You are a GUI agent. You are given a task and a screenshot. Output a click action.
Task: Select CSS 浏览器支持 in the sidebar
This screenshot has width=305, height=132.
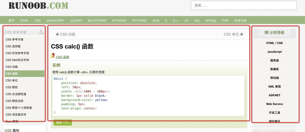pos(25,115)
